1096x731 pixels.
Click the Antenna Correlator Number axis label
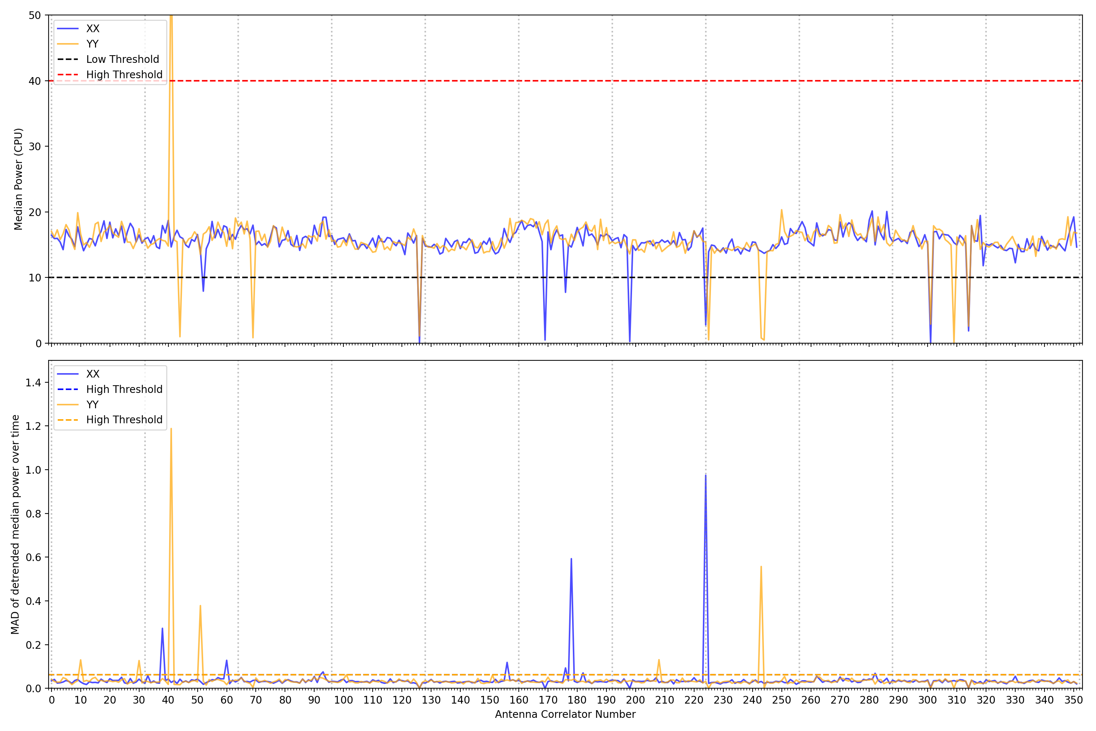click(x=565, y=714)
